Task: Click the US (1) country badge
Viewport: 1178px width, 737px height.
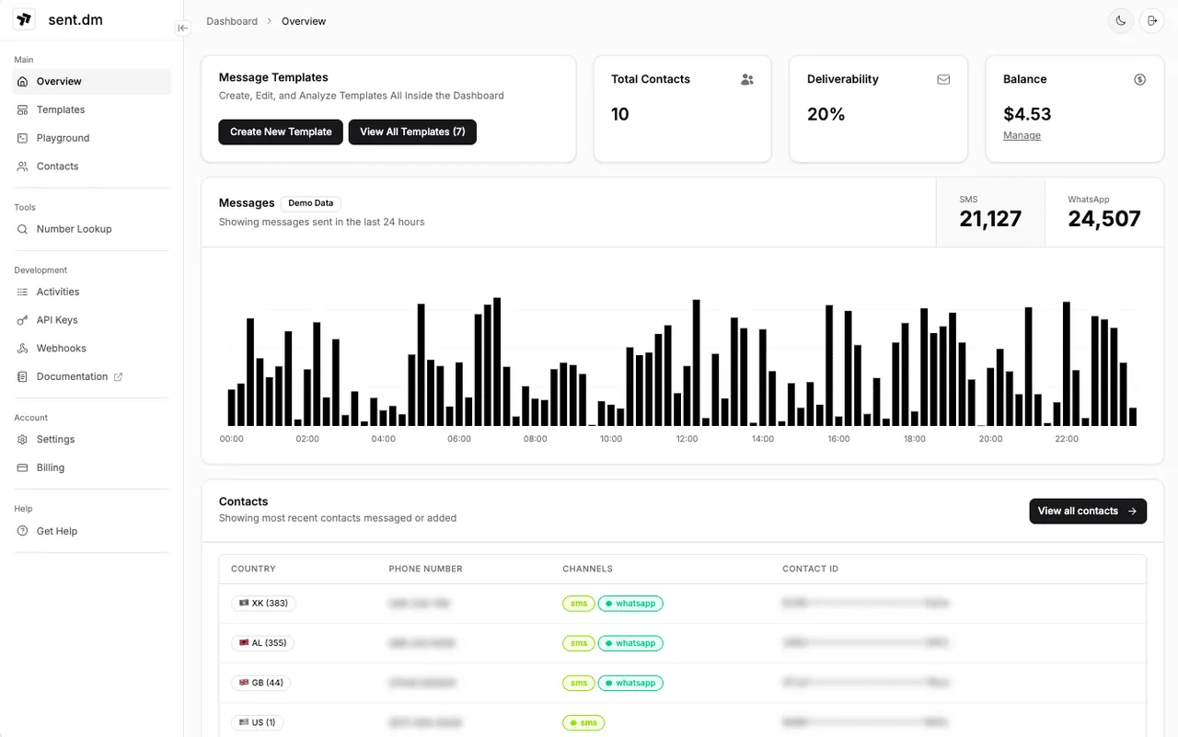Action: tap(257, 722)
